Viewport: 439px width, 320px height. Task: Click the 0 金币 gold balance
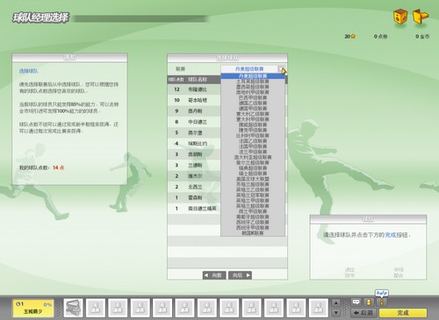tap(422, 36)
